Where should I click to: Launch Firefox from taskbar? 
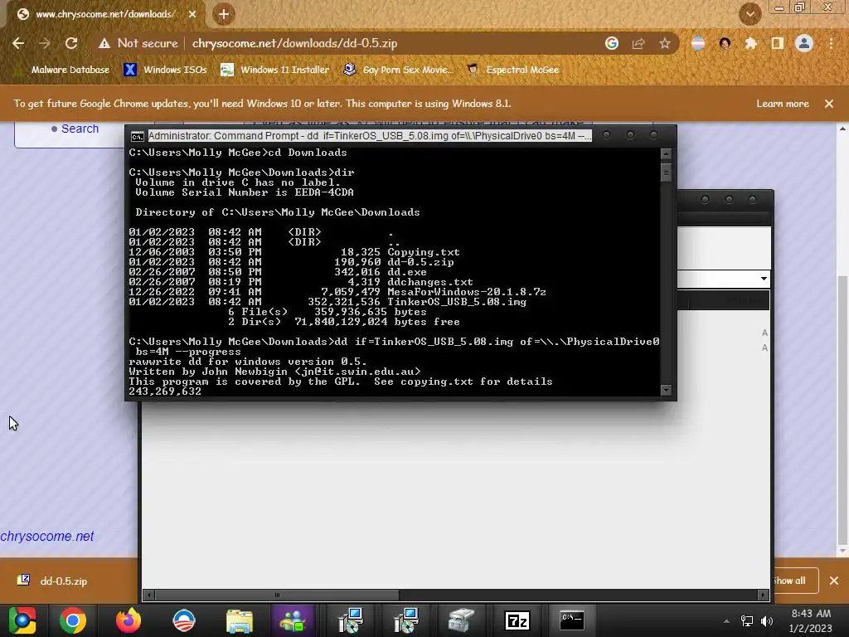(129, 620)
